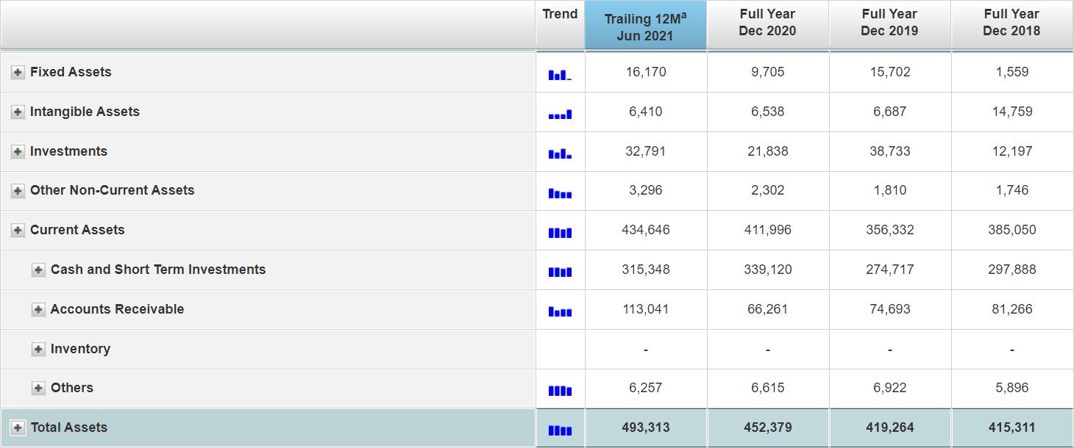Expand the Accounts Receivable row
1074x448 pixels.
[38, 310]
